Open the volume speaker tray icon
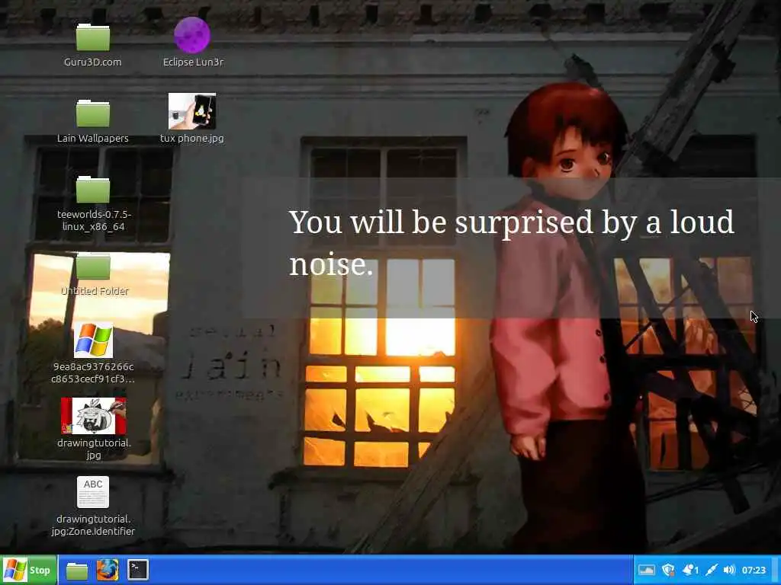The height and width of the screenshot is (585, 781). (x=729, y=570)
